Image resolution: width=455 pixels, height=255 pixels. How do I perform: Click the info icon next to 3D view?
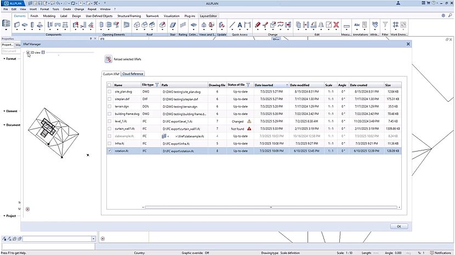[43, 53]
